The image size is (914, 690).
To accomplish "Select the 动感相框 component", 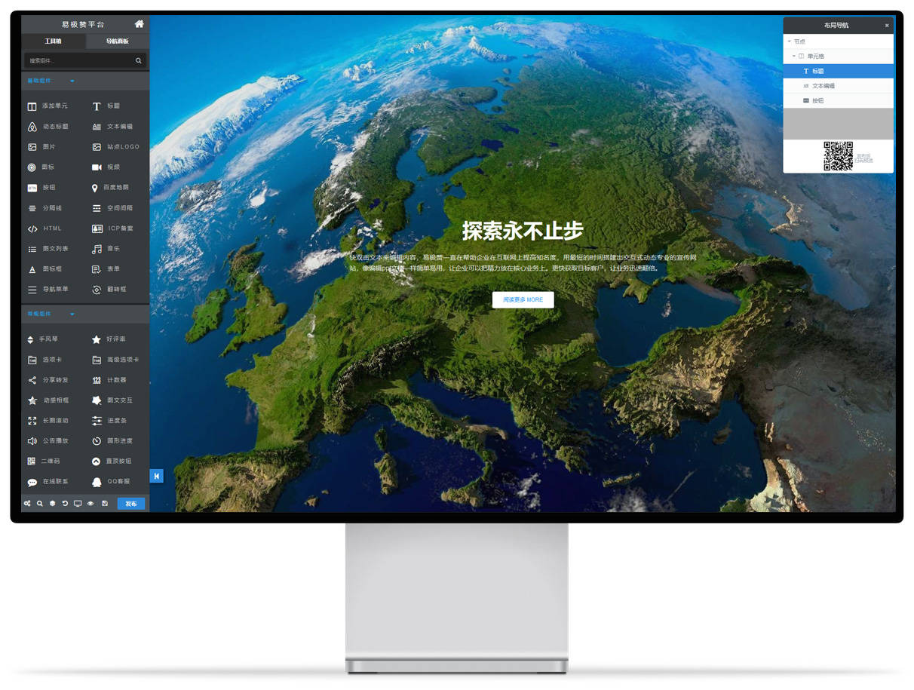I will tap(48, 401).
